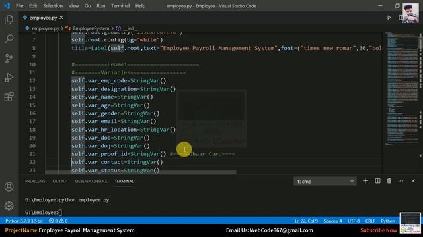
Task: Click employee.py in the breadcrumb
Action: click(x=45, y=28)
